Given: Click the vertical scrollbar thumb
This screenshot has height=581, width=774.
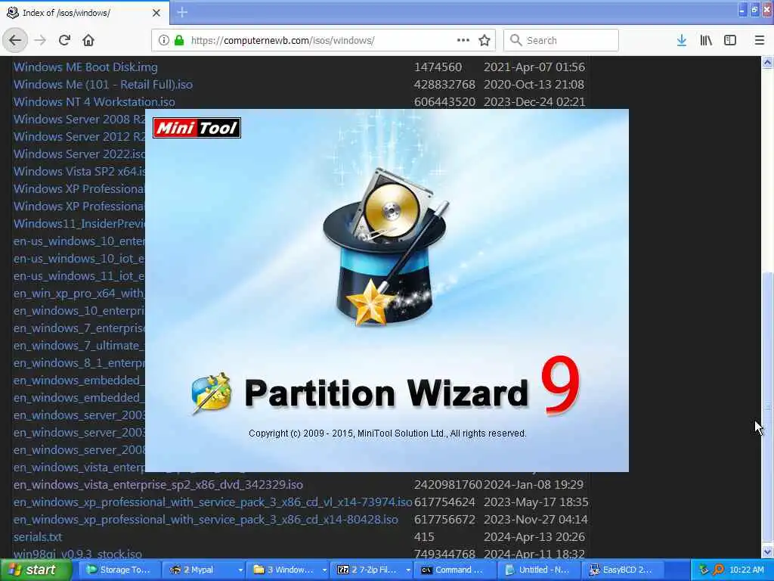Looking at the screenshot, I should click(767, 407).
